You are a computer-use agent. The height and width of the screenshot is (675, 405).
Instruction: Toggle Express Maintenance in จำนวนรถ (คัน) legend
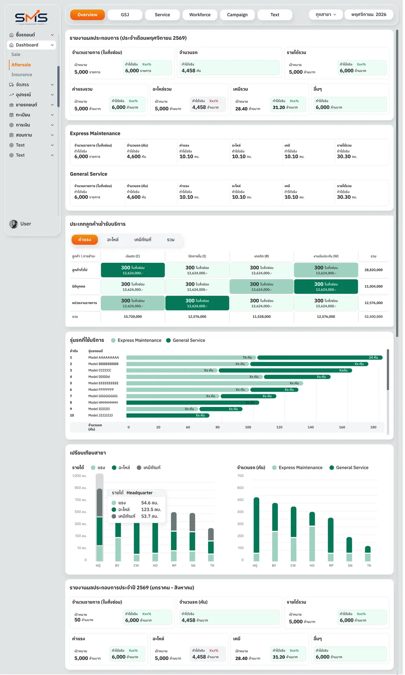[x=298, y=468]
